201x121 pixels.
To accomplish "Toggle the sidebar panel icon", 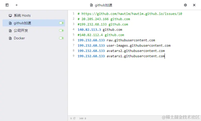I will [x=7, y=5].
